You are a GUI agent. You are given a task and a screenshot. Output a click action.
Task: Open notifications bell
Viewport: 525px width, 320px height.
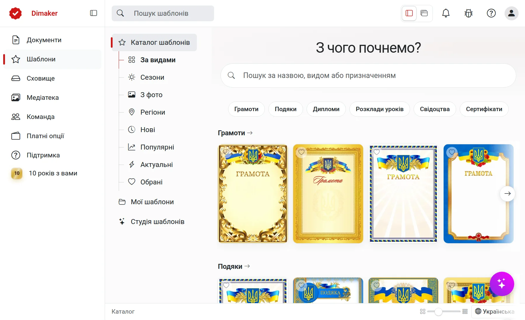tap(446, 13)
